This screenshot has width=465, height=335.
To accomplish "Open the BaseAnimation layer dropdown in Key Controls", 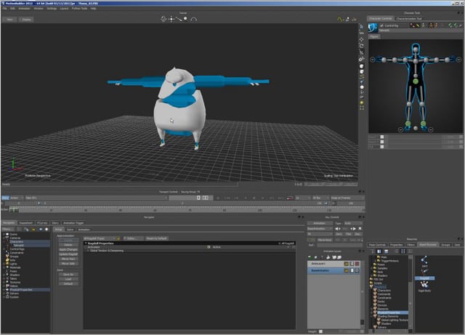I will pyautogui.click(x=320, y=229).
